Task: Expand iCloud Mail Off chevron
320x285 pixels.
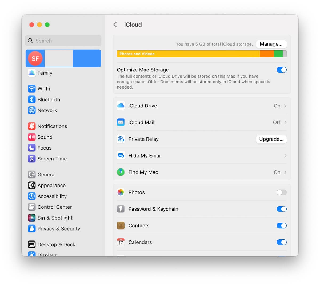Action: 285,122
